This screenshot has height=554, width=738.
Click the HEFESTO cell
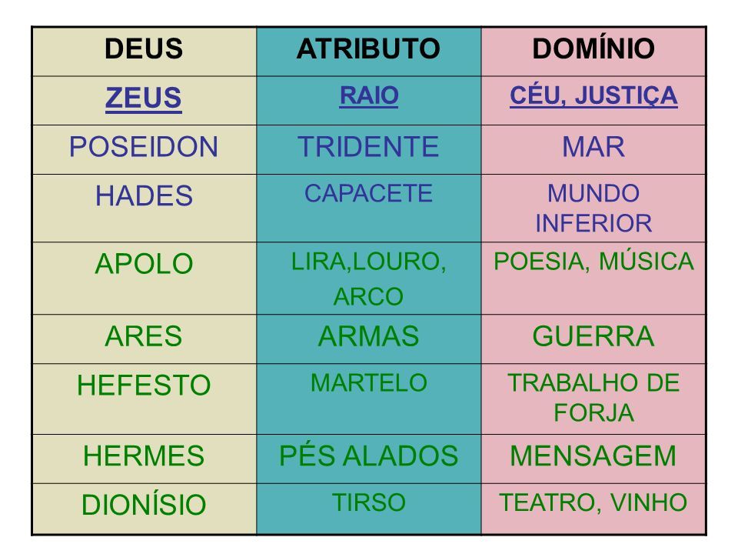pos(144,399)
